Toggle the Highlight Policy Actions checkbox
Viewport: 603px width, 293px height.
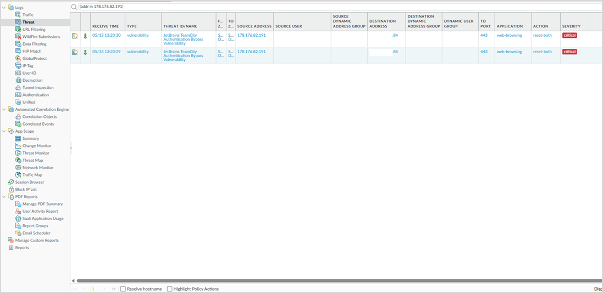pos(170,289)
